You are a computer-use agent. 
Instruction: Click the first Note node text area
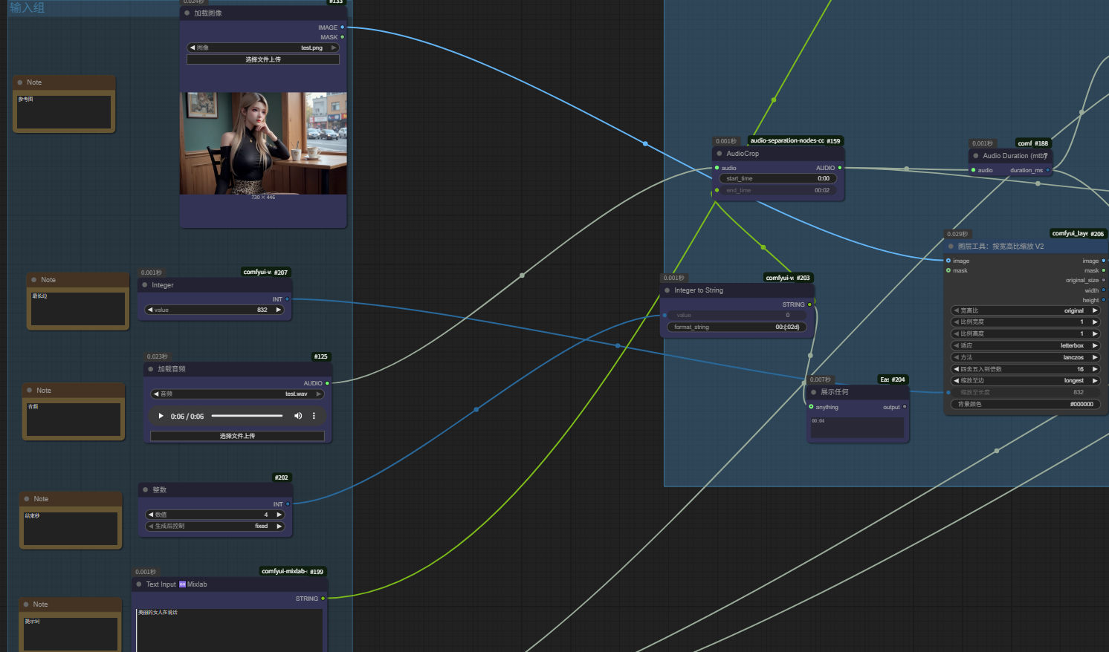pos(64,111)
